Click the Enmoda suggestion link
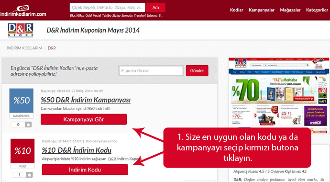This screenshot has height=182, width=330. 127,16
